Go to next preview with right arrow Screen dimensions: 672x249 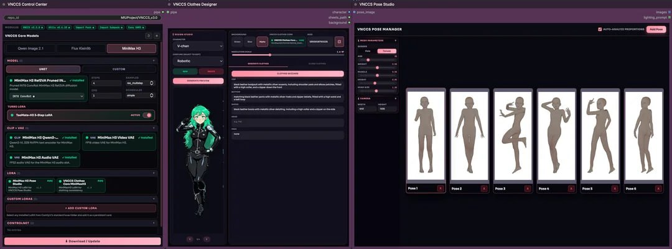207,239
